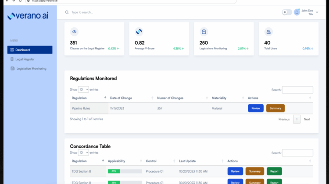Open the Dashboard menu item
The height and width of the screenshot is (184, 329).
pos(30,50)
